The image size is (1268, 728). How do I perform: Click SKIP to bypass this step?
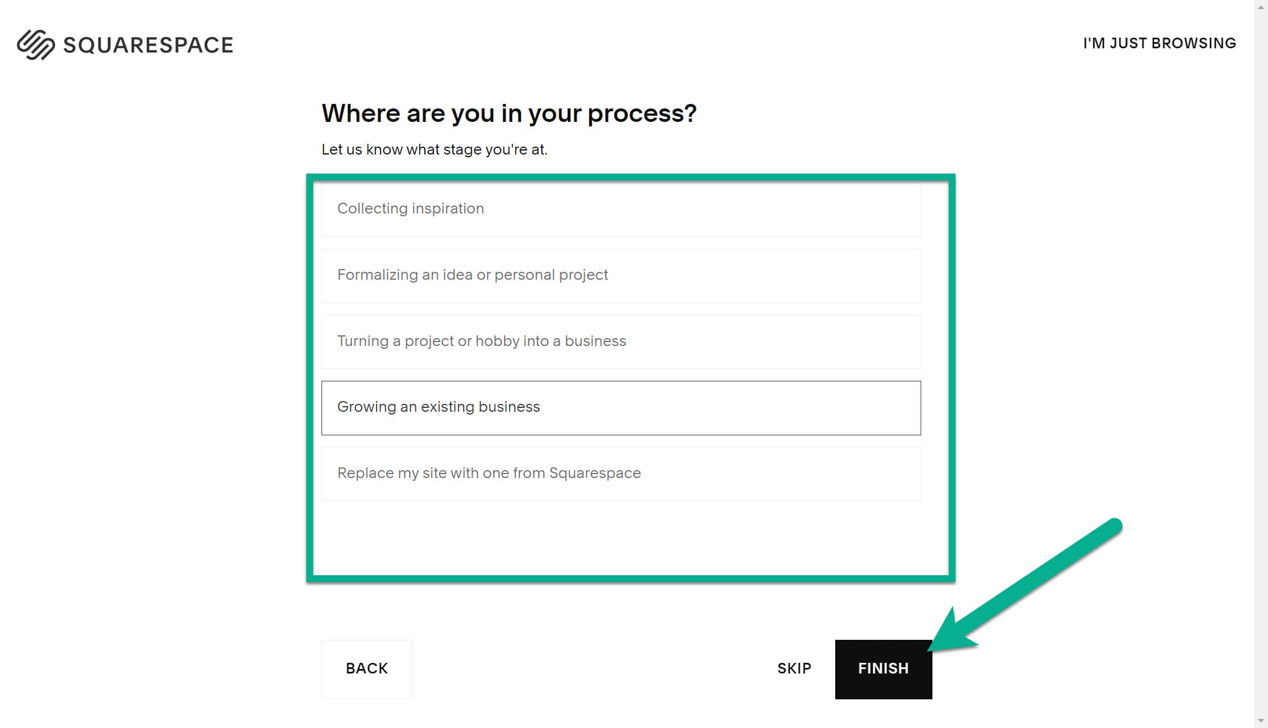pyautogui.click(x=793, y=668)
